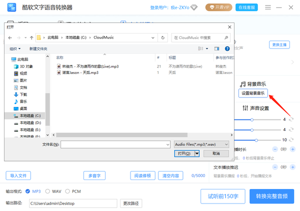
Task: Open the 组织 organize menu
Action: pyautogui.click(x=15, y=49)
